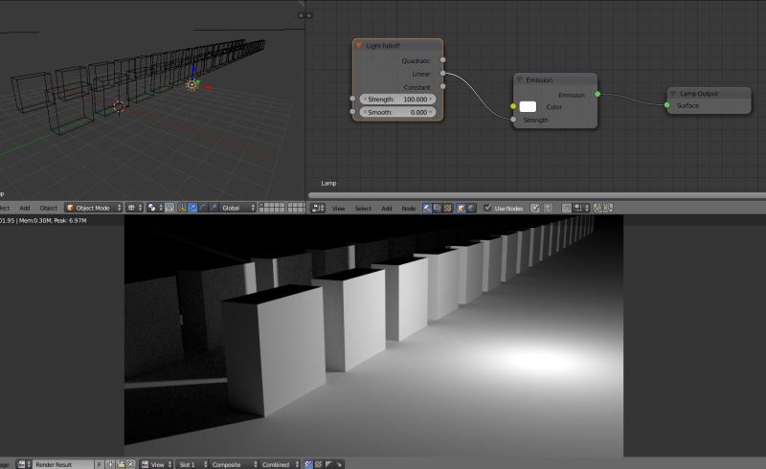Click the Quadratic output socket
The image size is (766, 469).
pos(442,60)
